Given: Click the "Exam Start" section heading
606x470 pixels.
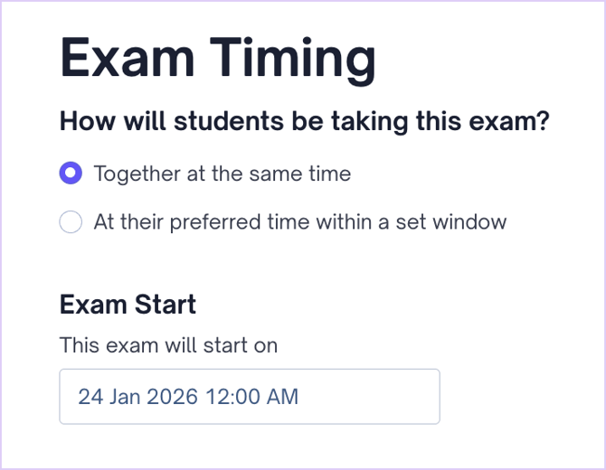Looking at the screenshot, I should [x=128, y=304].
